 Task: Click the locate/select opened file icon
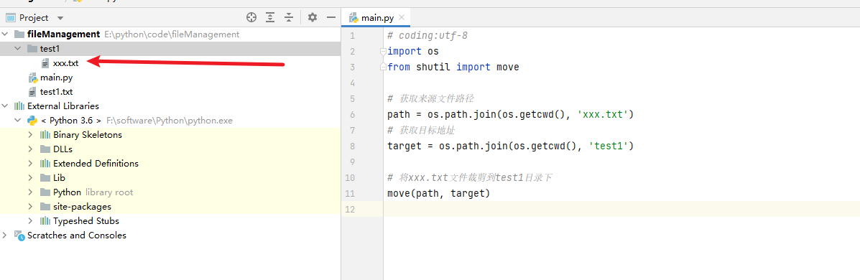251,17
